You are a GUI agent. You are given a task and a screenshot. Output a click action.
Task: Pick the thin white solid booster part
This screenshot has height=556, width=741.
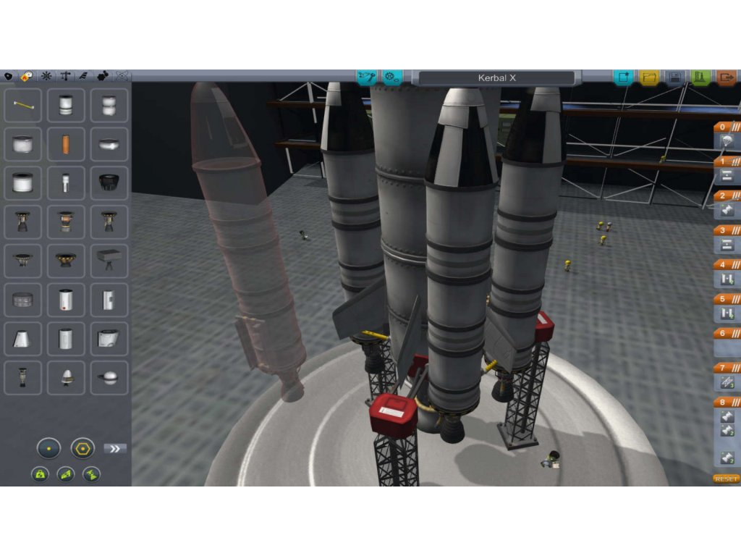tap(66, 183)
